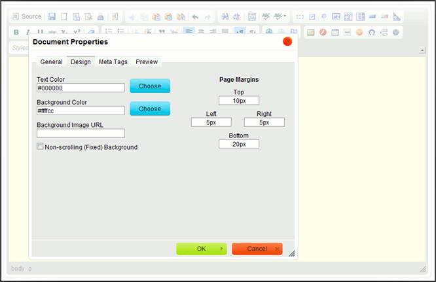This screenshot has height=282, width=436.
Task: Choose a Text Color via button
Action: pyautogui.click(x=150, y=86)
